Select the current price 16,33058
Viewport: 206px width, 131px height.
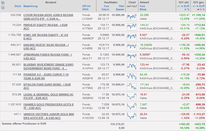click(146, 45)
